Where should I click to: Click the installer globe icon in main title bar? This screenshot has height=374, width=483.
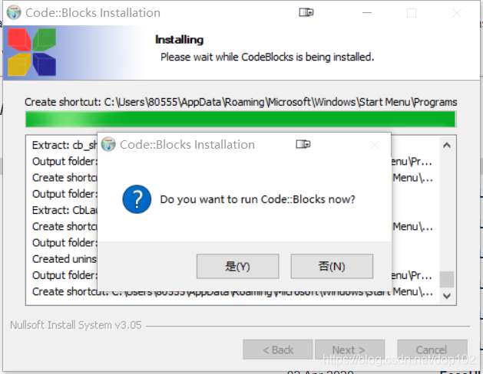(x=14, y=12)
